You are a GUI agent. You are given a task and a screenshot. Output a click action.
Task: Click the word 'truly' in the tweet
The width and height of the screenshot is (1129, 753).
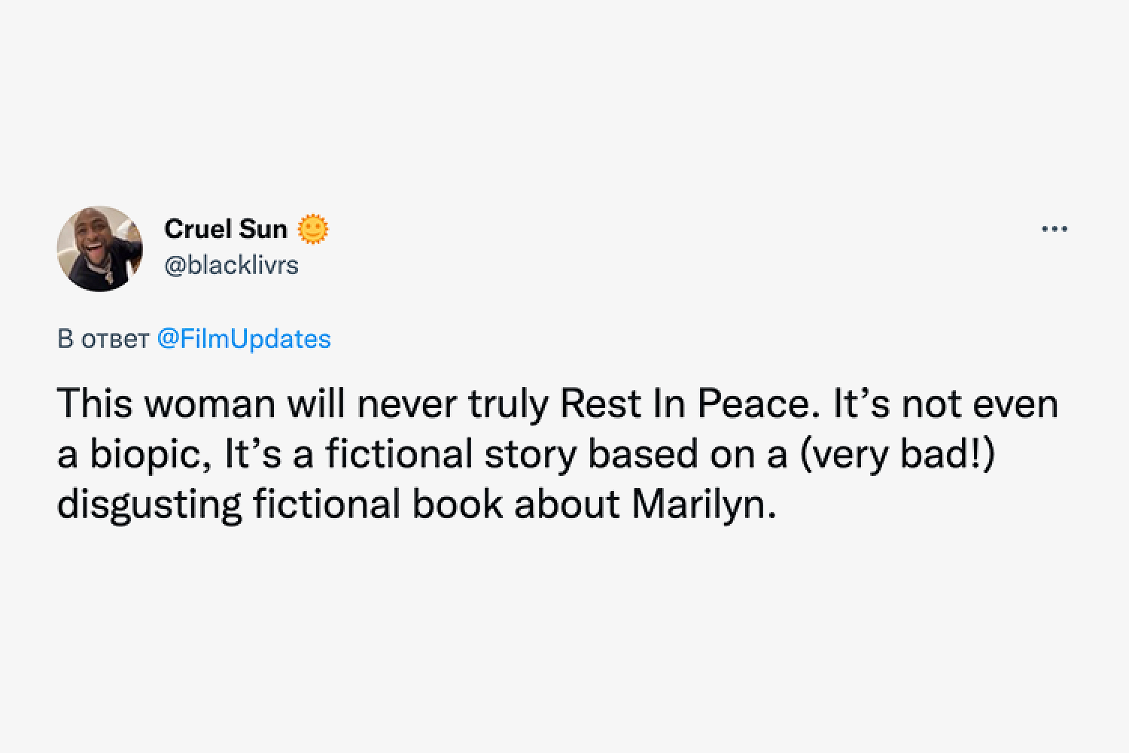point(509,406)
